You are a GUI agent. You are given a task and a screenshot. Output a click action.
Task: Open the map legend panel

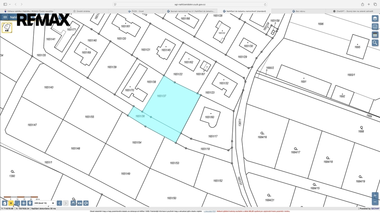[x=375, y=35]
